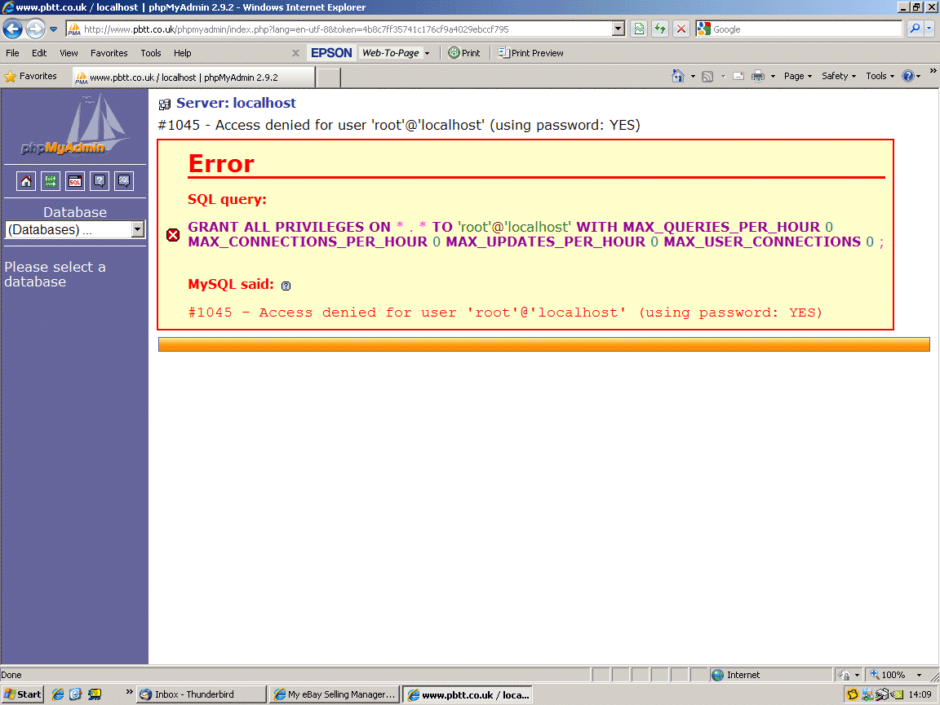The image size is (940, 705).
Task: Close the EPSON toolbar with X
Action: point(295,53)
